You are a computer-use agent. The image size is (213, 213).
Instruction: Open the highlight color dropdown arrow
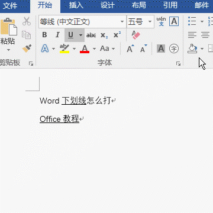[x=74, y=49]
